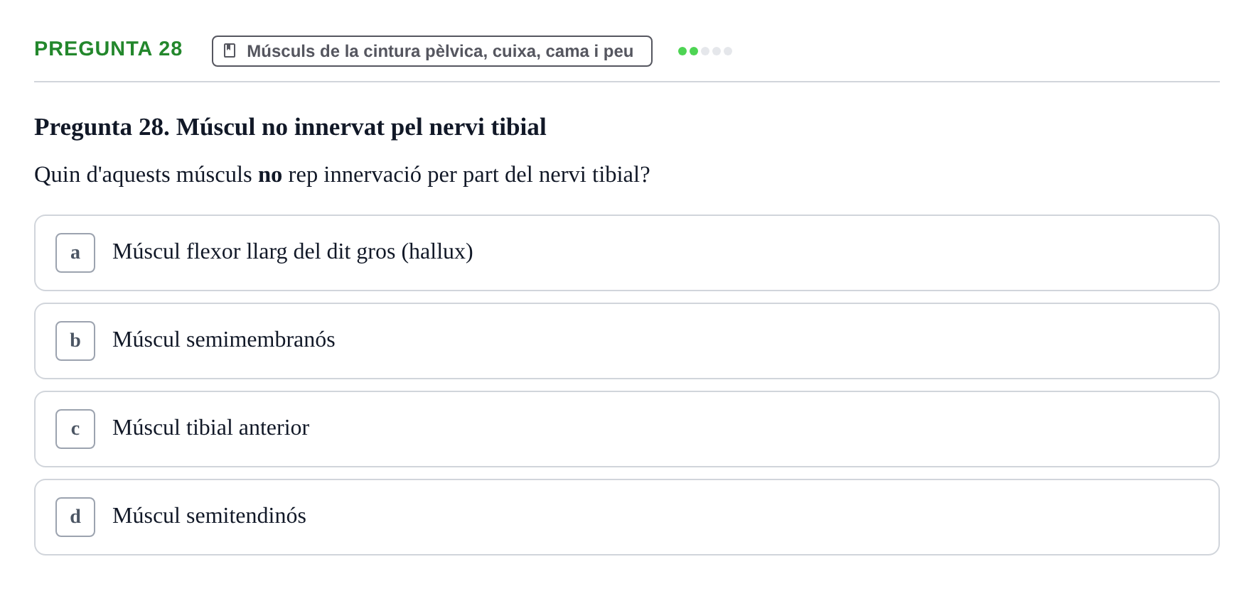Choose answer Múscul flexor llarg del dit gros
This screenshot has width=1254, height=591.
point(627,253)
